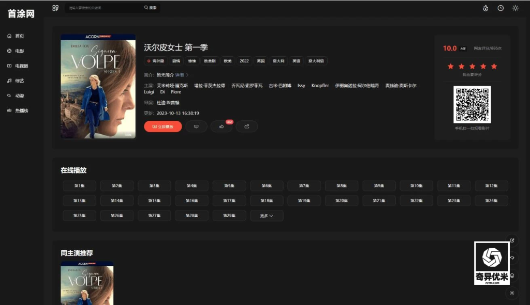
Task: Click the QR code for mobile viewing
Action: click(472, 104)
